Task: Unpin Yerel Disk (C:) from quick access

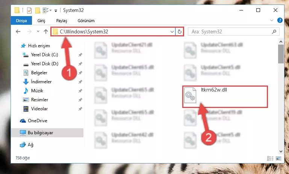Action: (80, 55)
